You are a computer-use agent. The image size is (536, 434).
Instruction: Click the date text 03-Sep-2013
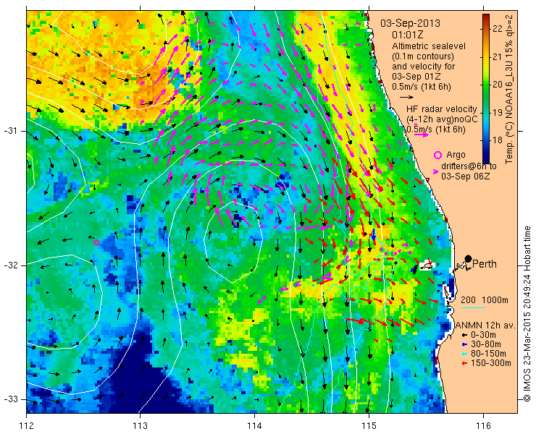tap(411, 24)
